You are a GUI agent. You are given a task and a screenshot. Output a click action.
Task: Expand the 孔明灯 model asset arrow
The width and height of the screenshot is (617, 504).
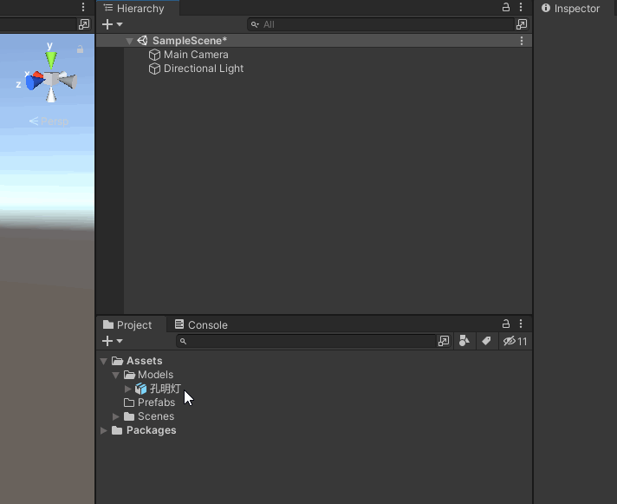pyautogui.click(x=127, y=389)
